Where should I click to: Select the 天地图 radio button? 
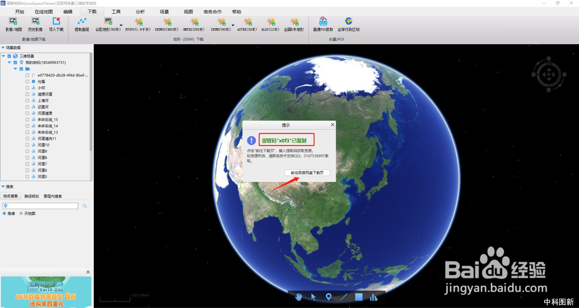[21, 213]
